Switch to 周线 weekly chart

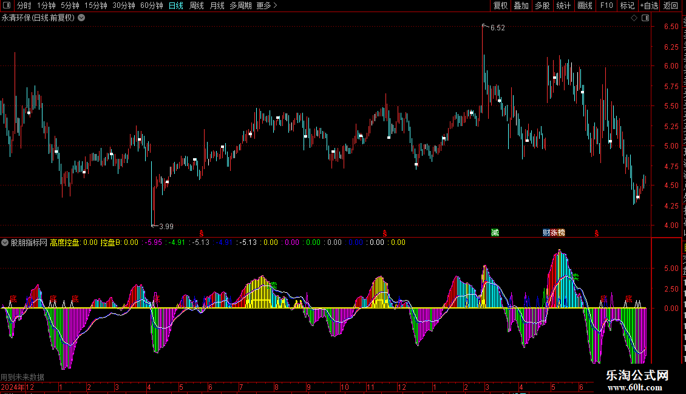click(197, 5)
